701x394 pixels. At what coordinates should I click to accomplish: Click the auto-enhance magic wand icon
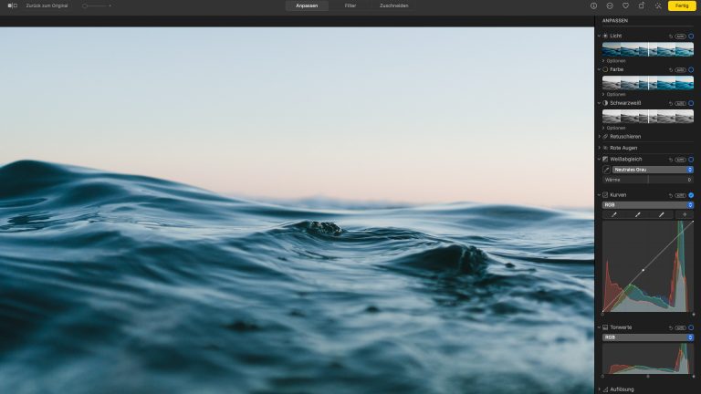tap(658, 5)
